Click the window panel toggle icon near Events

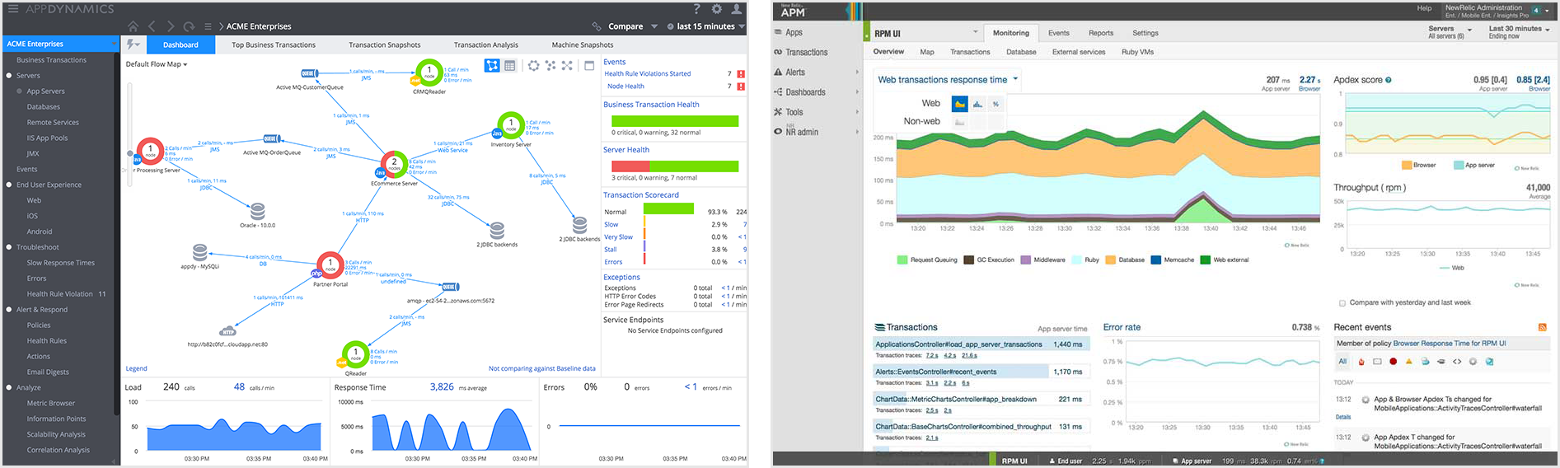589,65
